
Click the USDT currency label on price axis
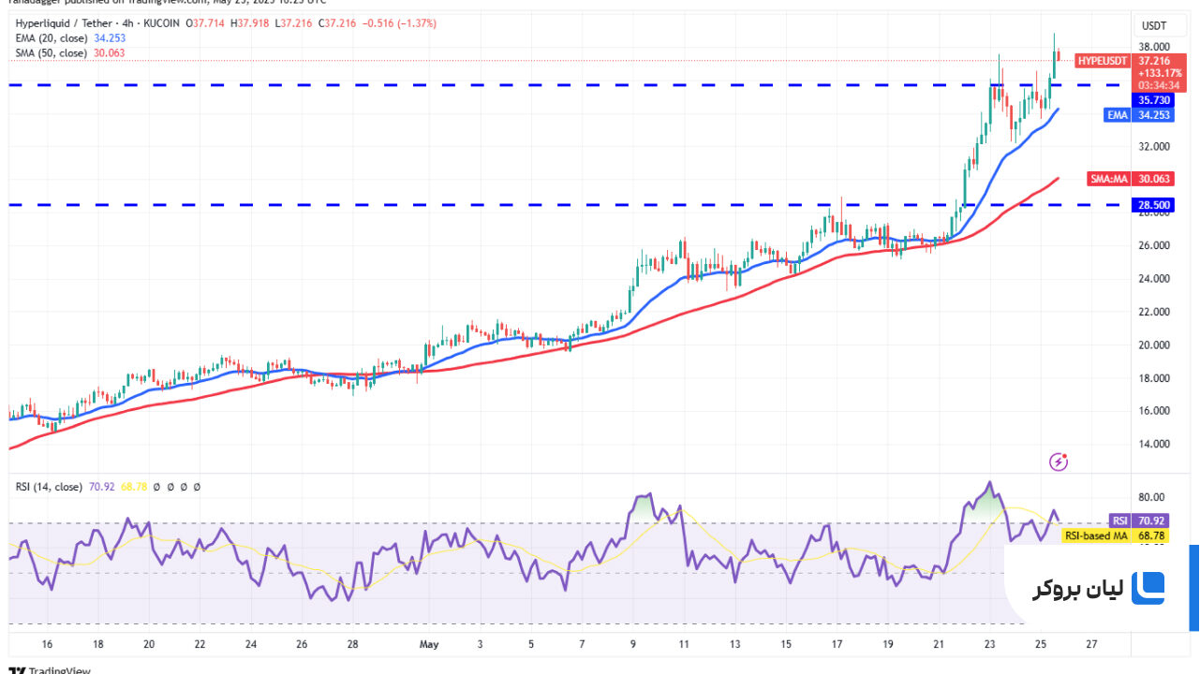tap(1152, 26)
